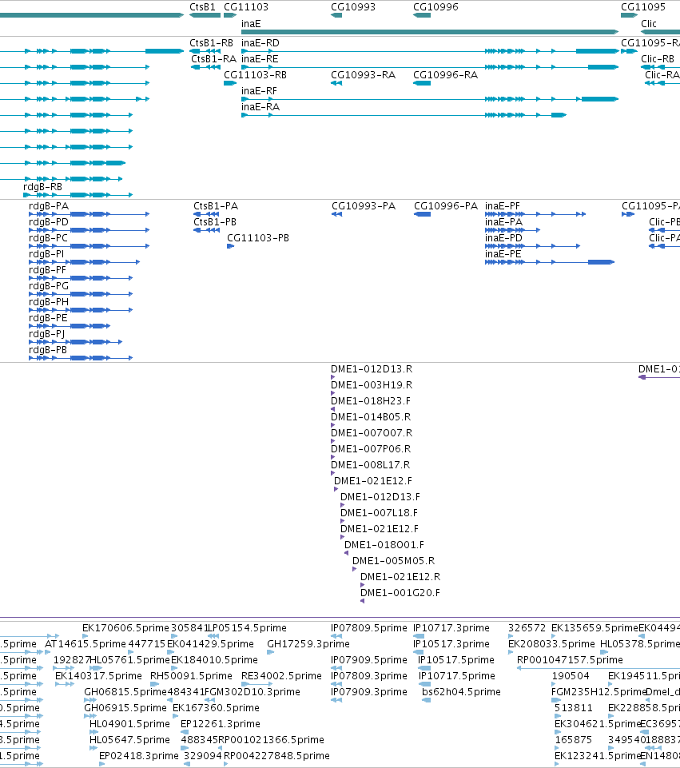The height and width of the screenshot is (768, 680).
Task: Select feature DME1-003H19.R
Action: tap(333, 393)
